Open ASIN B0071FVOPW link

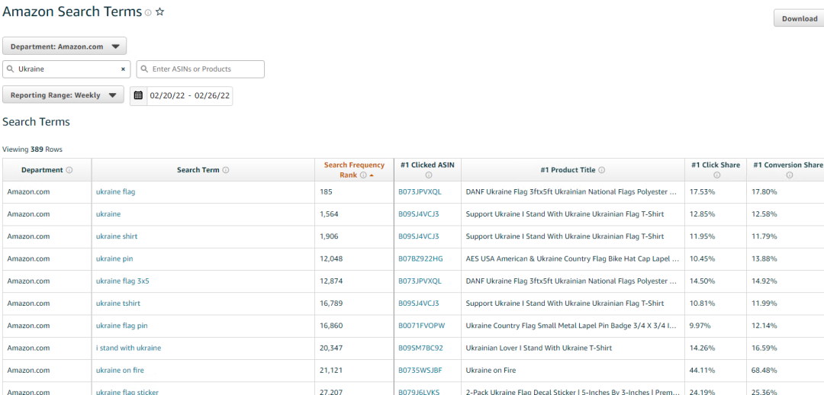click(422, 326)
